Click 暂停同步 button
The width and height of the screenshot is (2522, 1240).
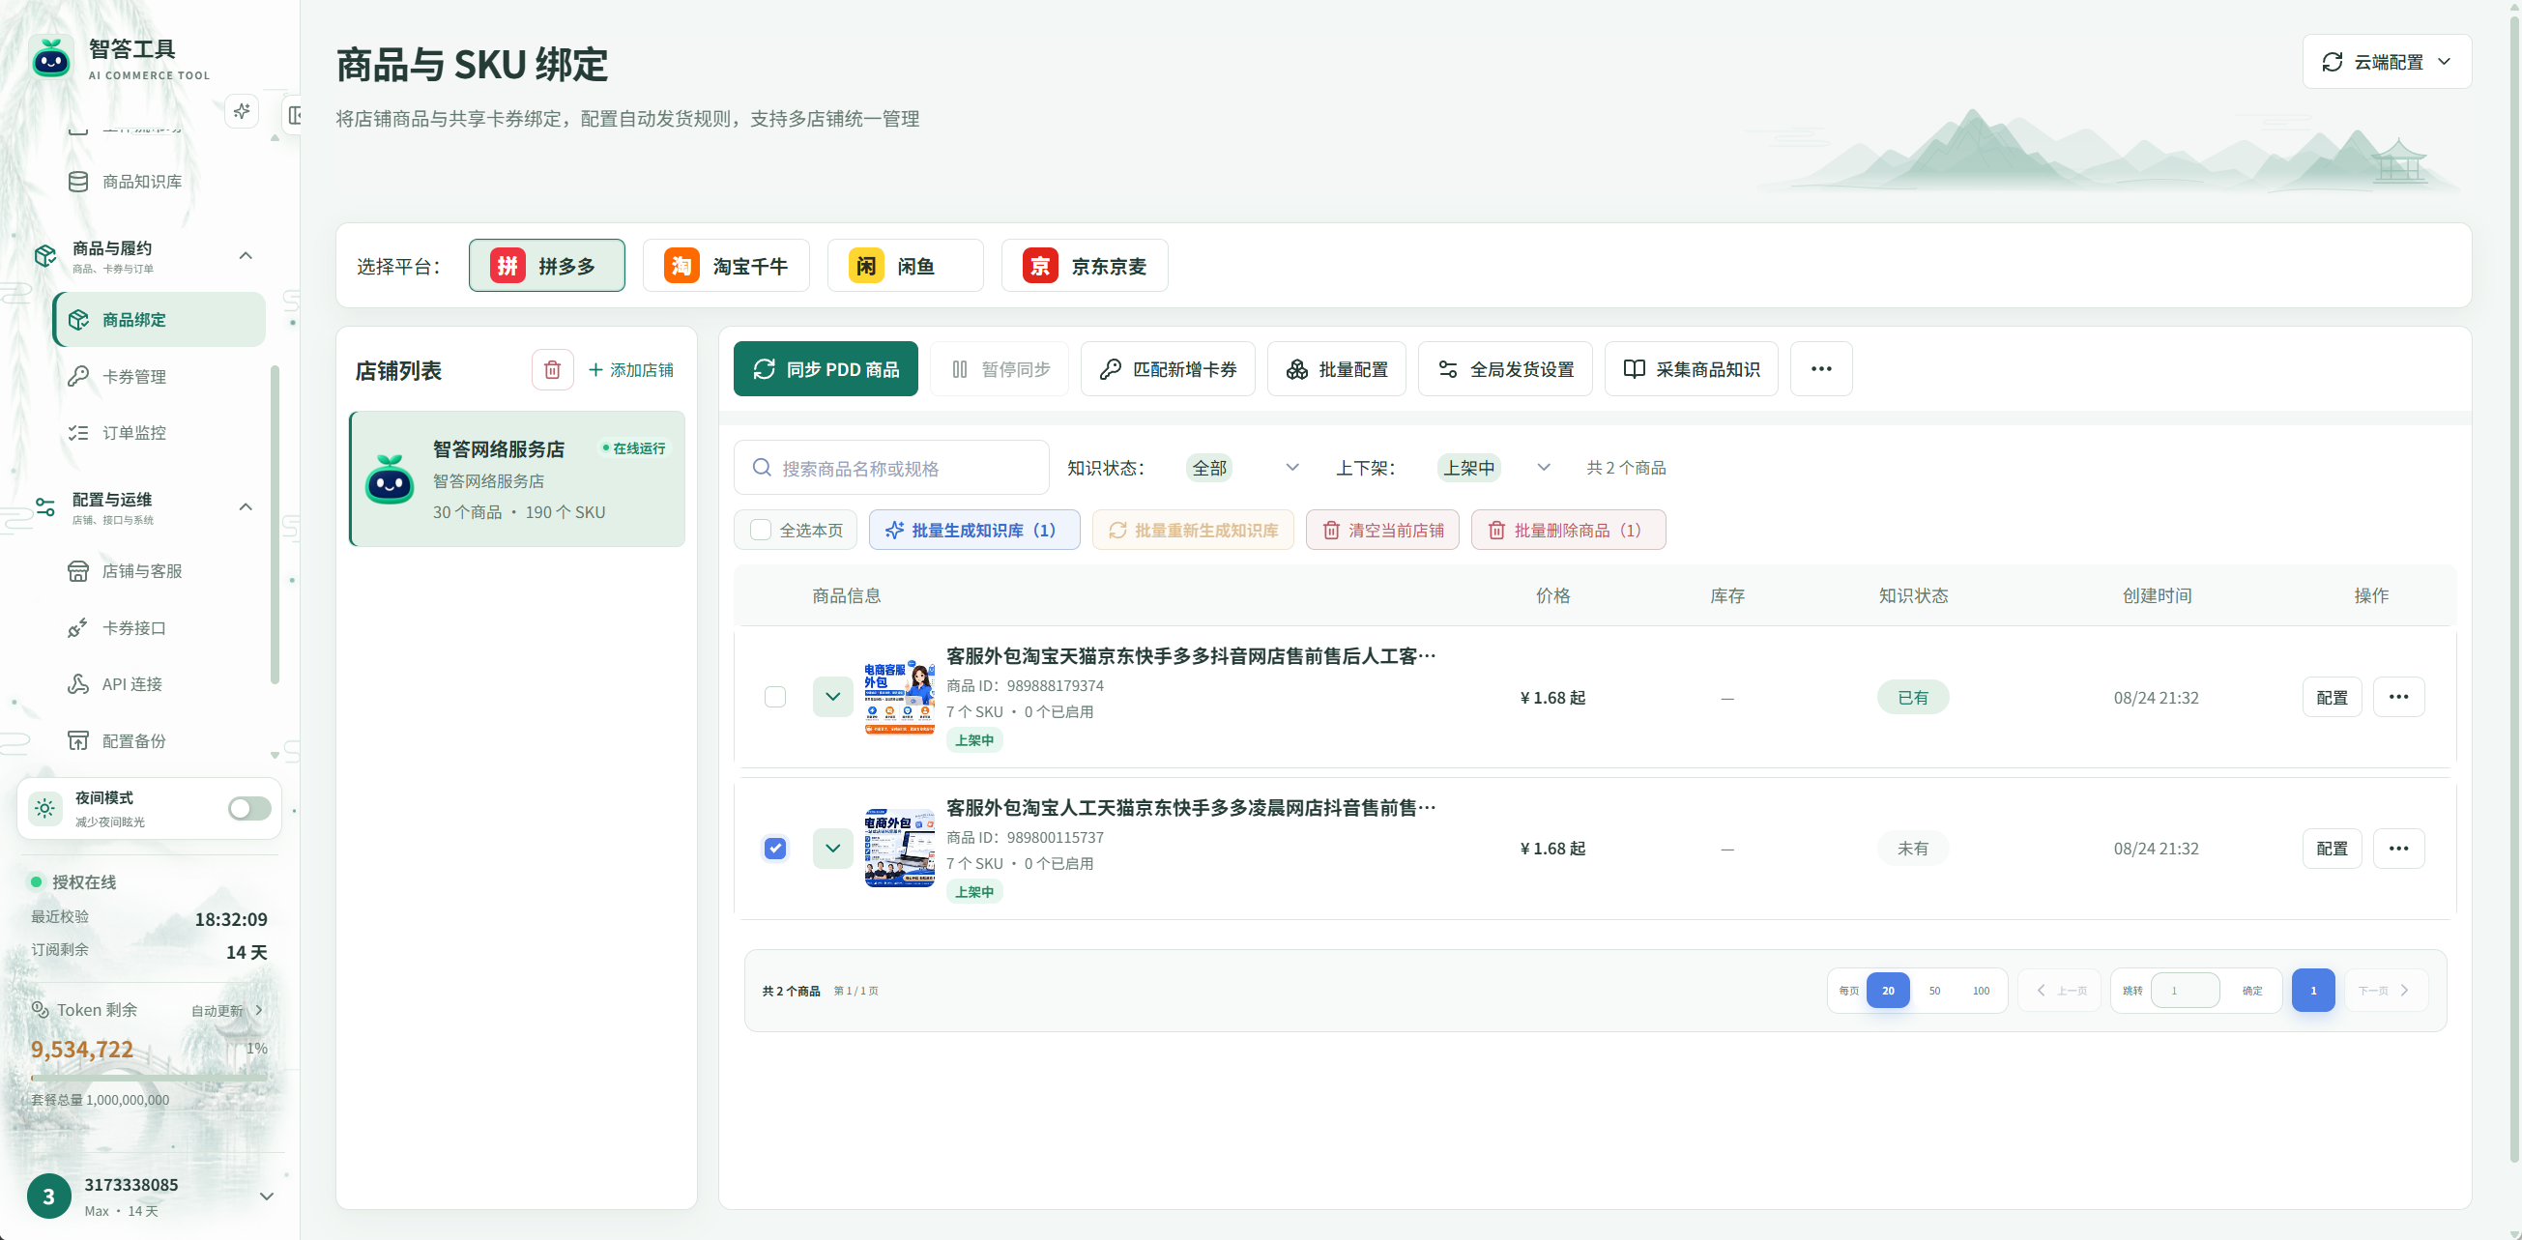[1000, 369]
